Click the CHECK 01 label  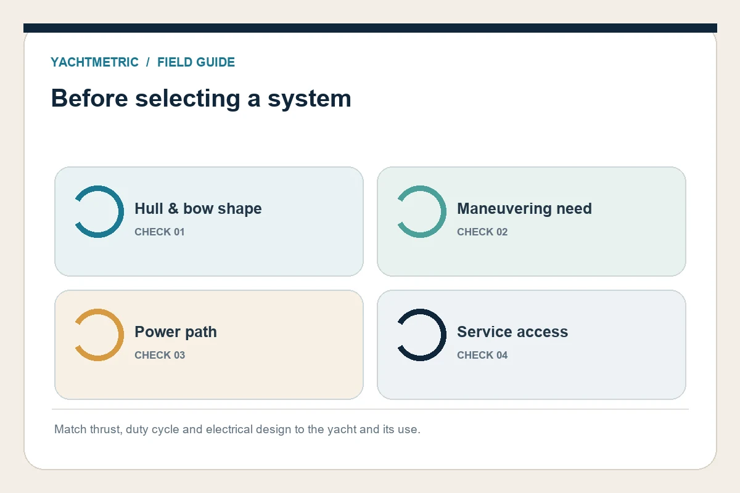(x=160, y=232)
